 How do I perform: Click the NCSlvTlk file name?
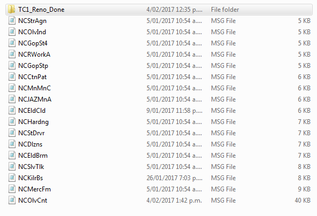tap(31, 167)
